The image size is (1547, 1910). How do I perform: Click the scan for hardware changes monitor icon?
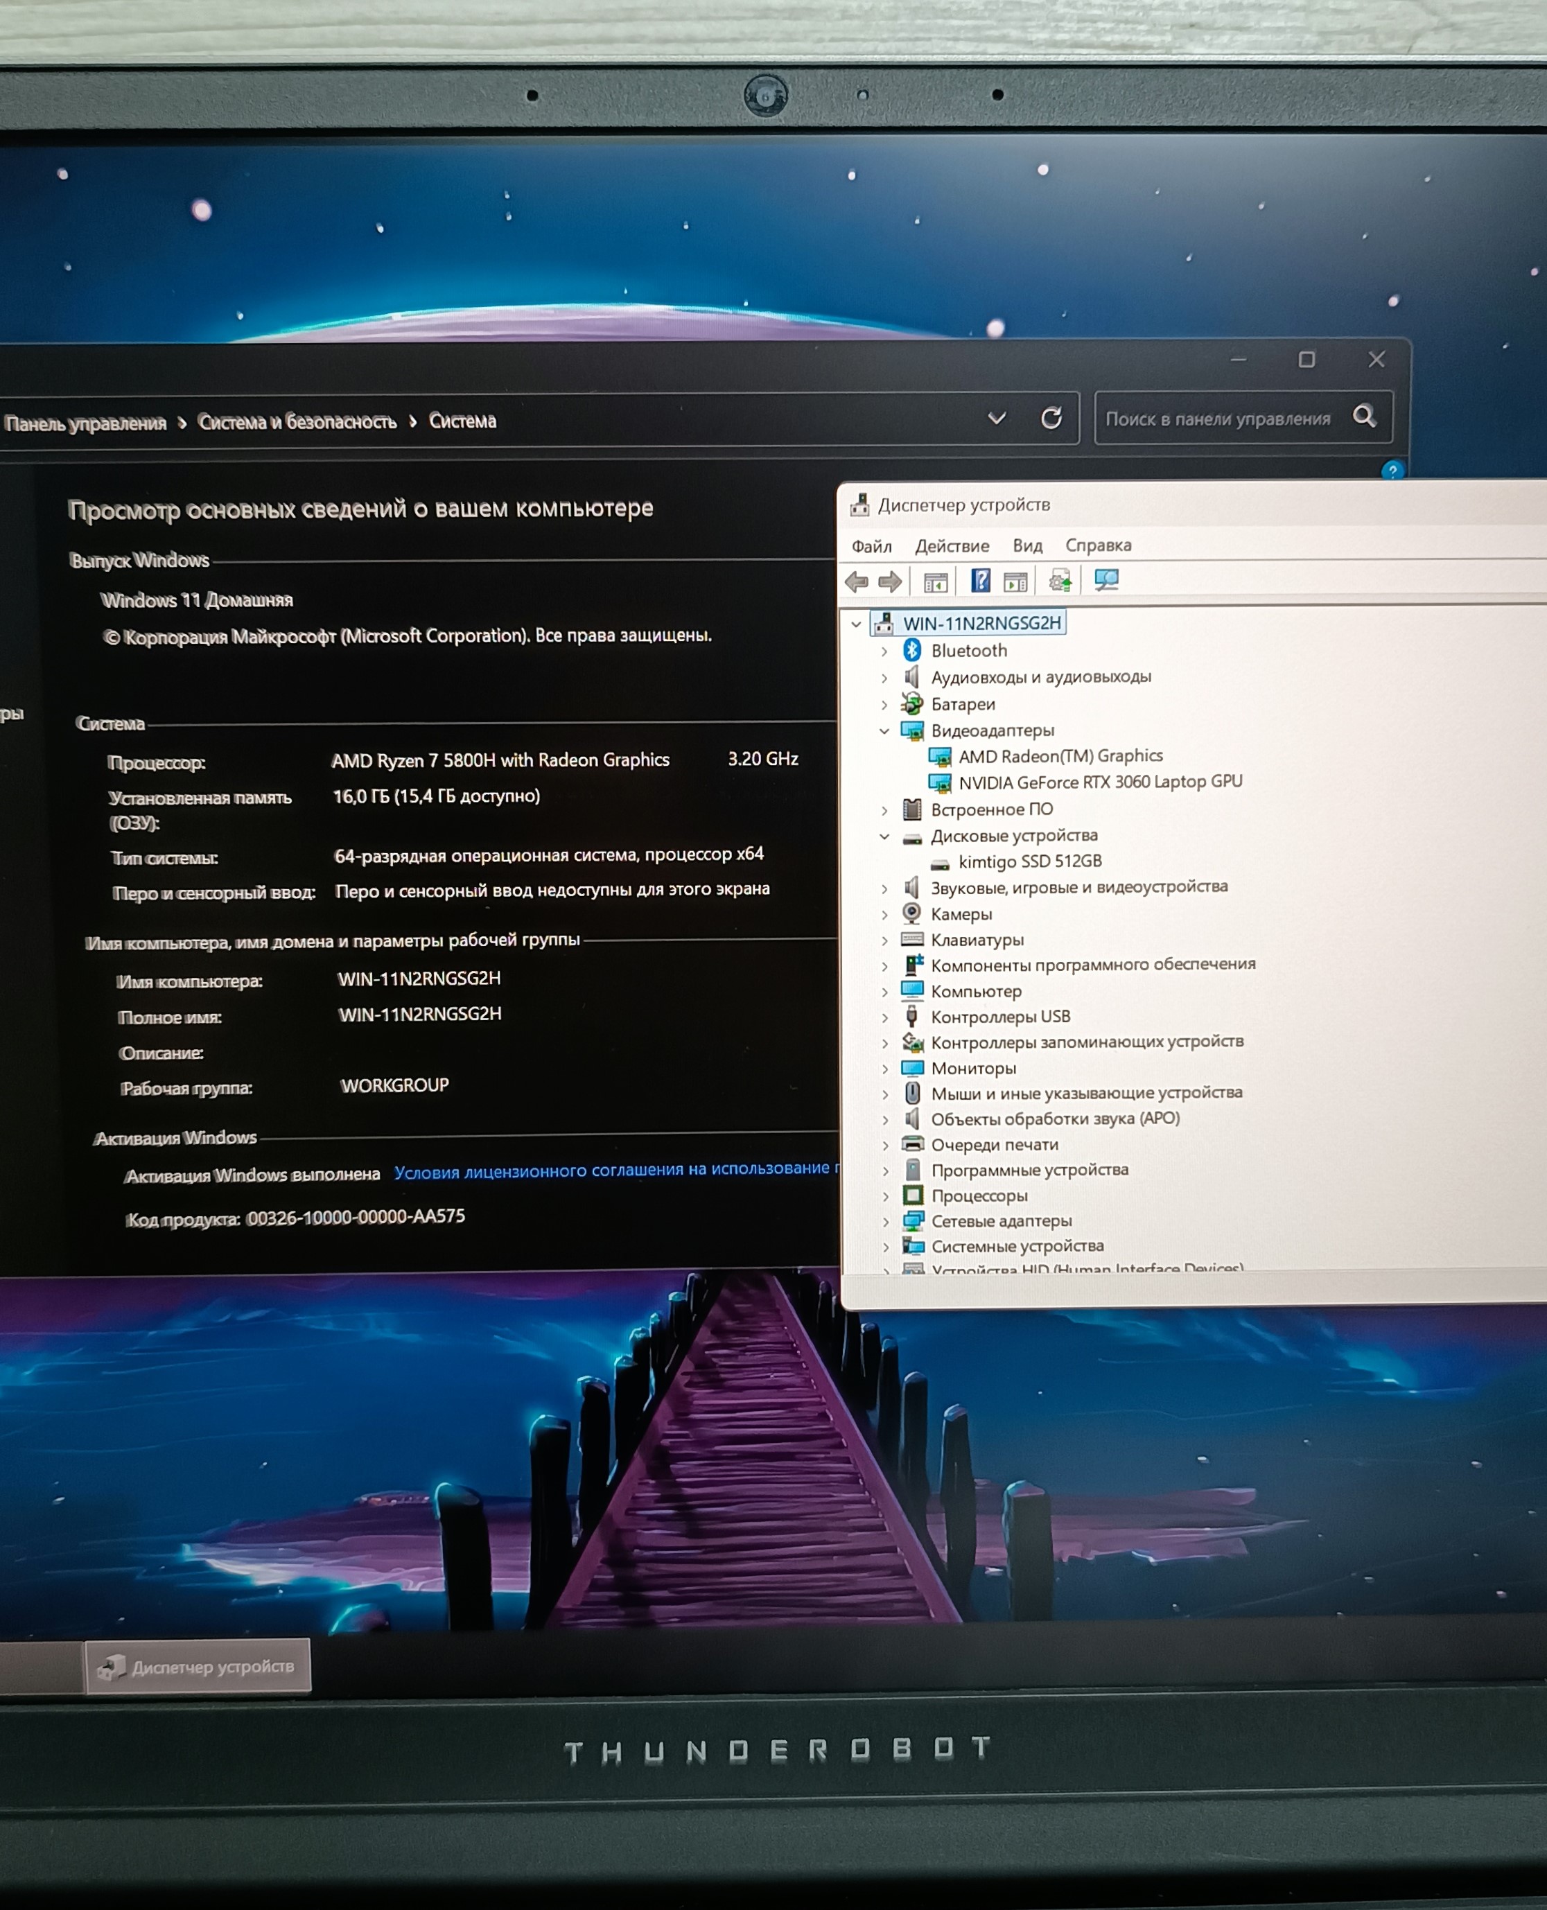[1106, 580]
